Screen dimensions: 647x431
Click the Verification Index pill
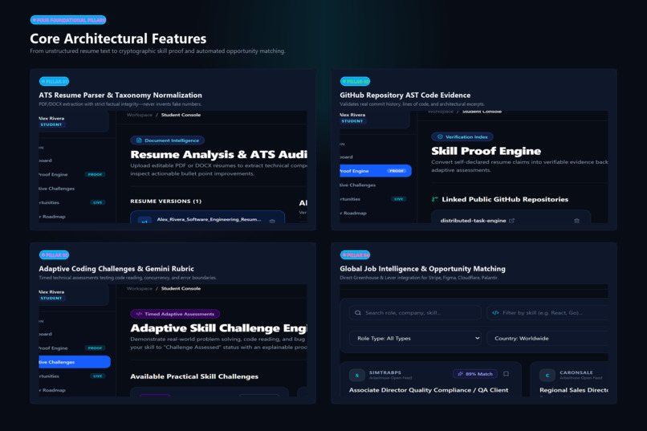coord(462,136)
